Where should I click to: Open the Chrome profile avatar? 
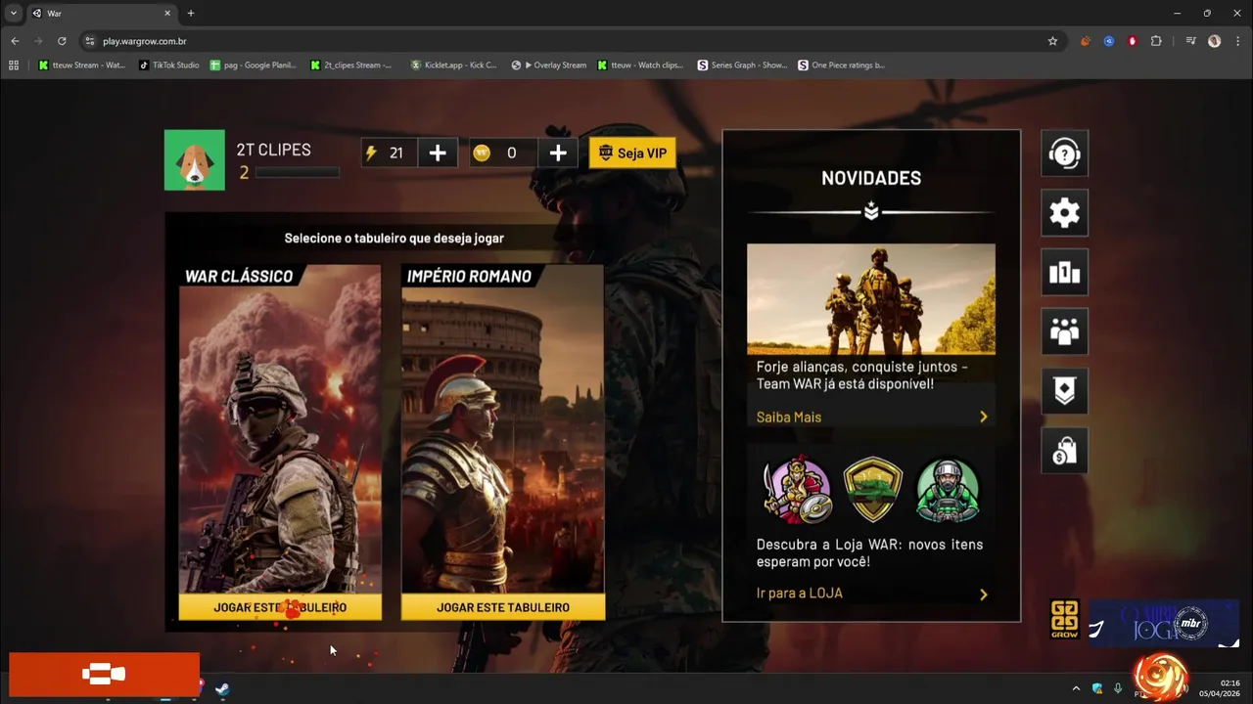(1214, 41)
